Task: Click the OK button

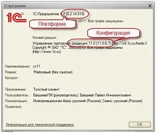Action: (139, 124)
